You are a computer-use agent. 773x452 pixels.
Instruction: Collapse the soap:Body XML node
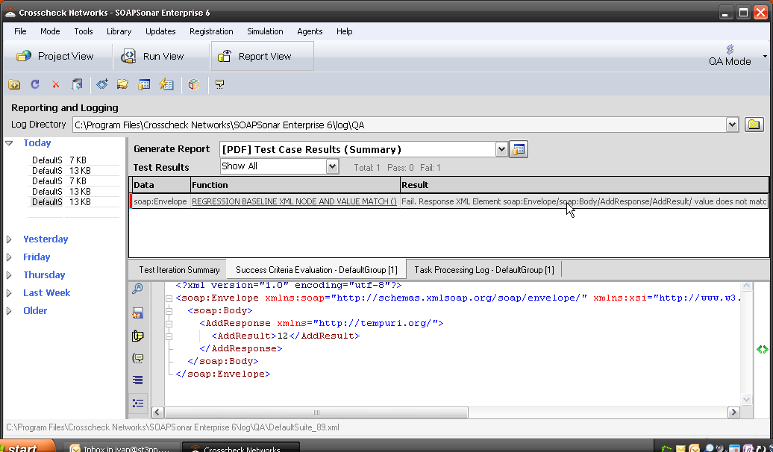pyautogui.click(x=169, y=311)
